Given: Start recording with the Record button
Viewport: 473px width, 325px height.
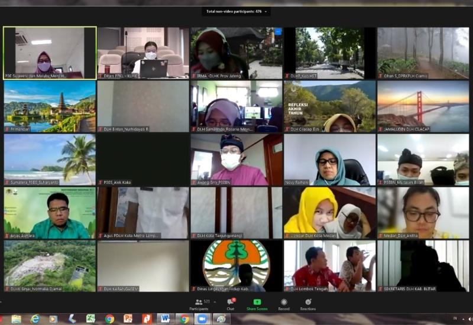Looking at the screenshot, I should [x=284, y=304].
